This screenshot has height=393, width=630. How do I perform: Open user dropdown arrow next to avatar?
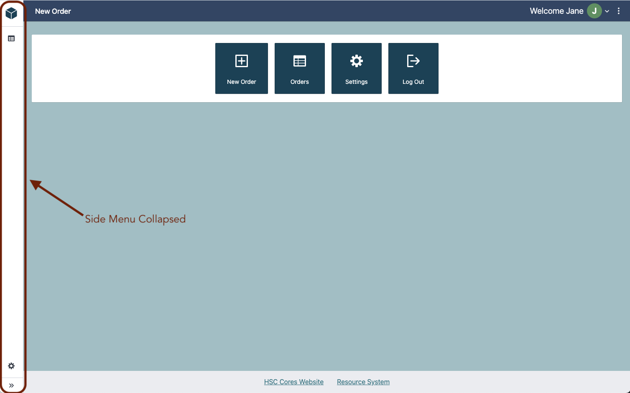[x=607, y=11]
